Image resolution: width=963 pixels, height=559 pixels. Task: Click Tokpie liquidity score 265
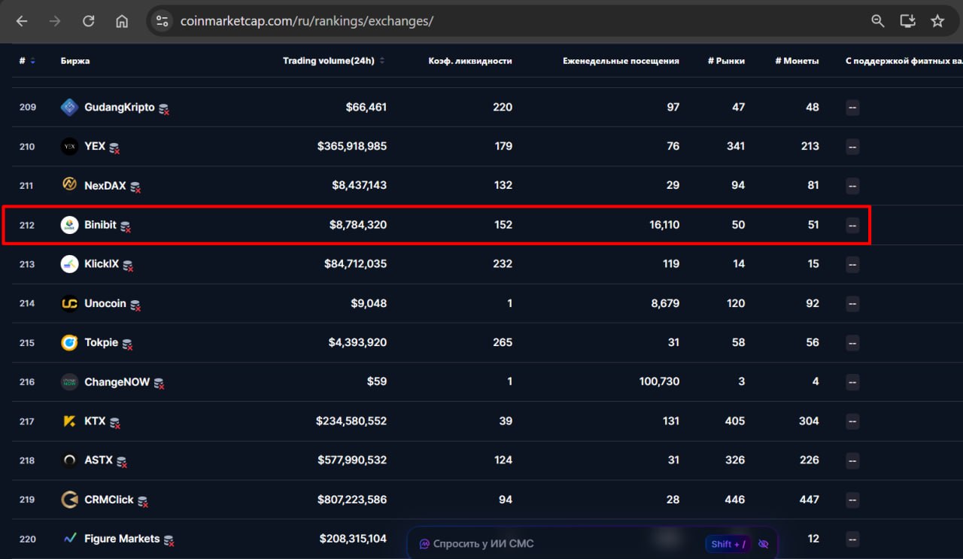tap(503, 343)
